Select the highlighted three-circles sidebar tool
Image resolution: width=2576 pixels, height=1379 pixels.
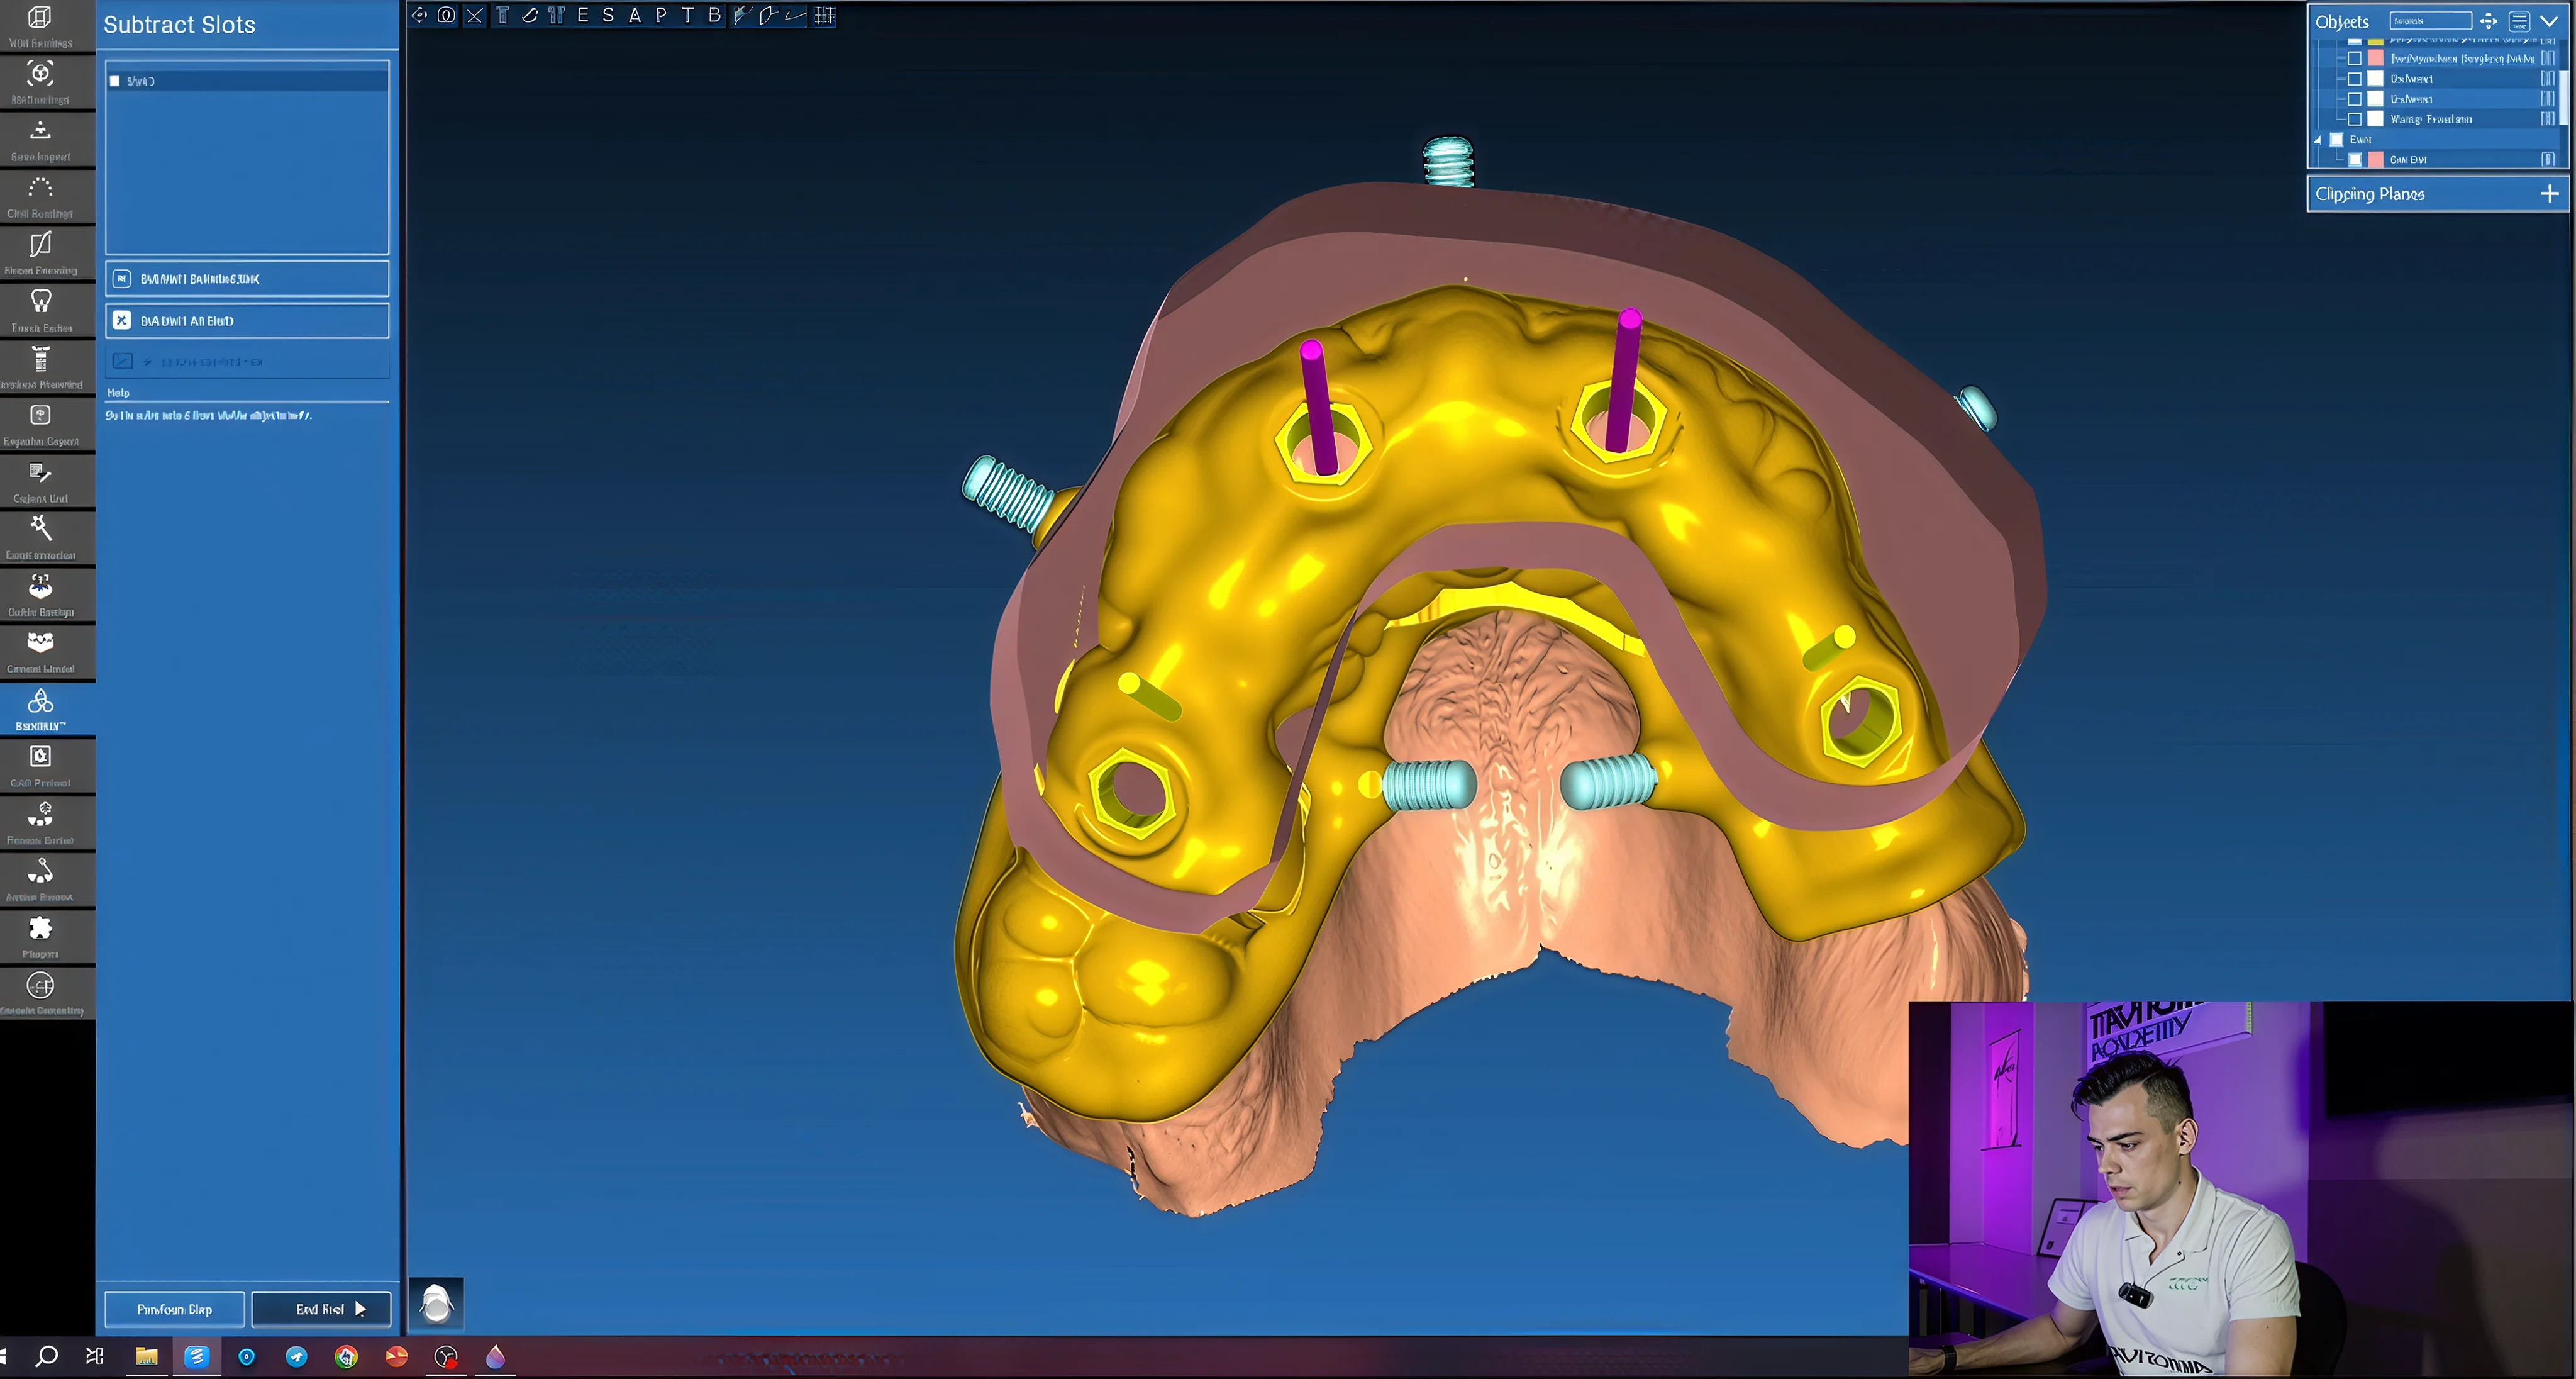pyautogui.click(x=40, y=701)
